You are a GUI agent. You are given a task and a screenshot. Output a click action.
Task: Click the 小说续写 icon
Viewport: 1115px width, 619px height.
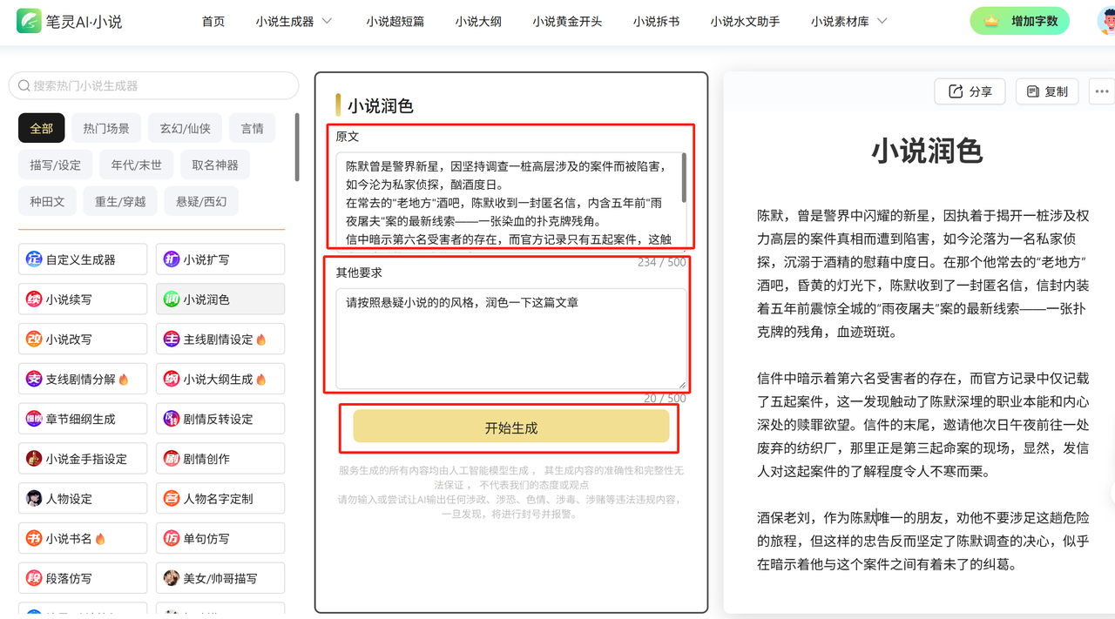click(34, 299)
